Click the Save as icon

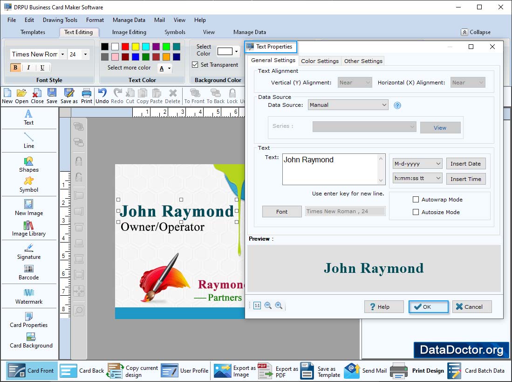click(69, 96)
